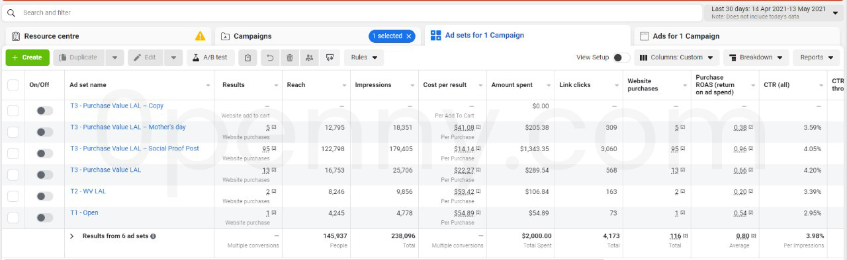Toggle the T1 - Open ad set switch

pyautogui.click(x=44, y=218)
